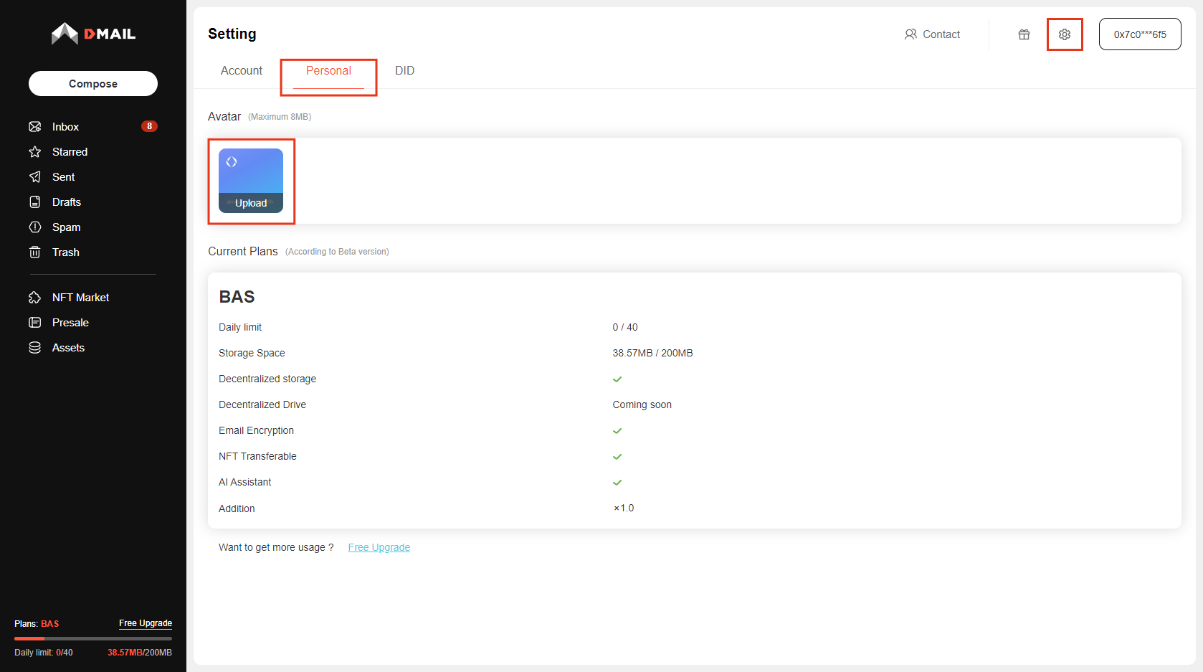Click the Presale icon in sidebar
The image size is (1203, 672).
[x=35, y=323]
